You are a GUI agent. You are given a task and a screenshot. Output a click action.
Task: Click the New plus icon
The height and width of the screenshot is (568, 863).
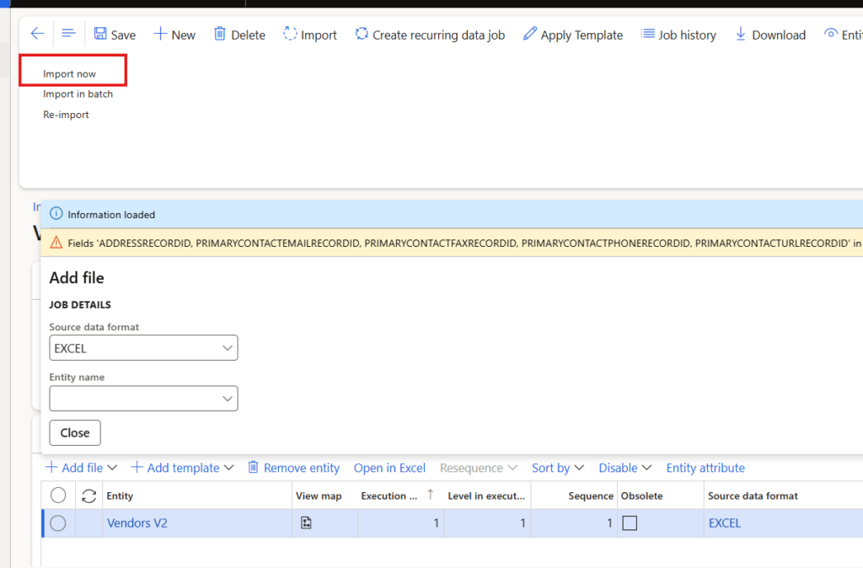160,34
